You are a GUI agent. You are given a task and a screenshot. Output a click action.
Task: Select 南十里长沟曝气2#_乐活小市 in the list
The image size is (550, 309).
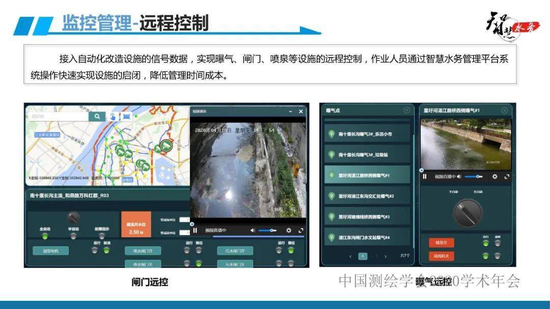pyautogui.click(x=367, y=134)
